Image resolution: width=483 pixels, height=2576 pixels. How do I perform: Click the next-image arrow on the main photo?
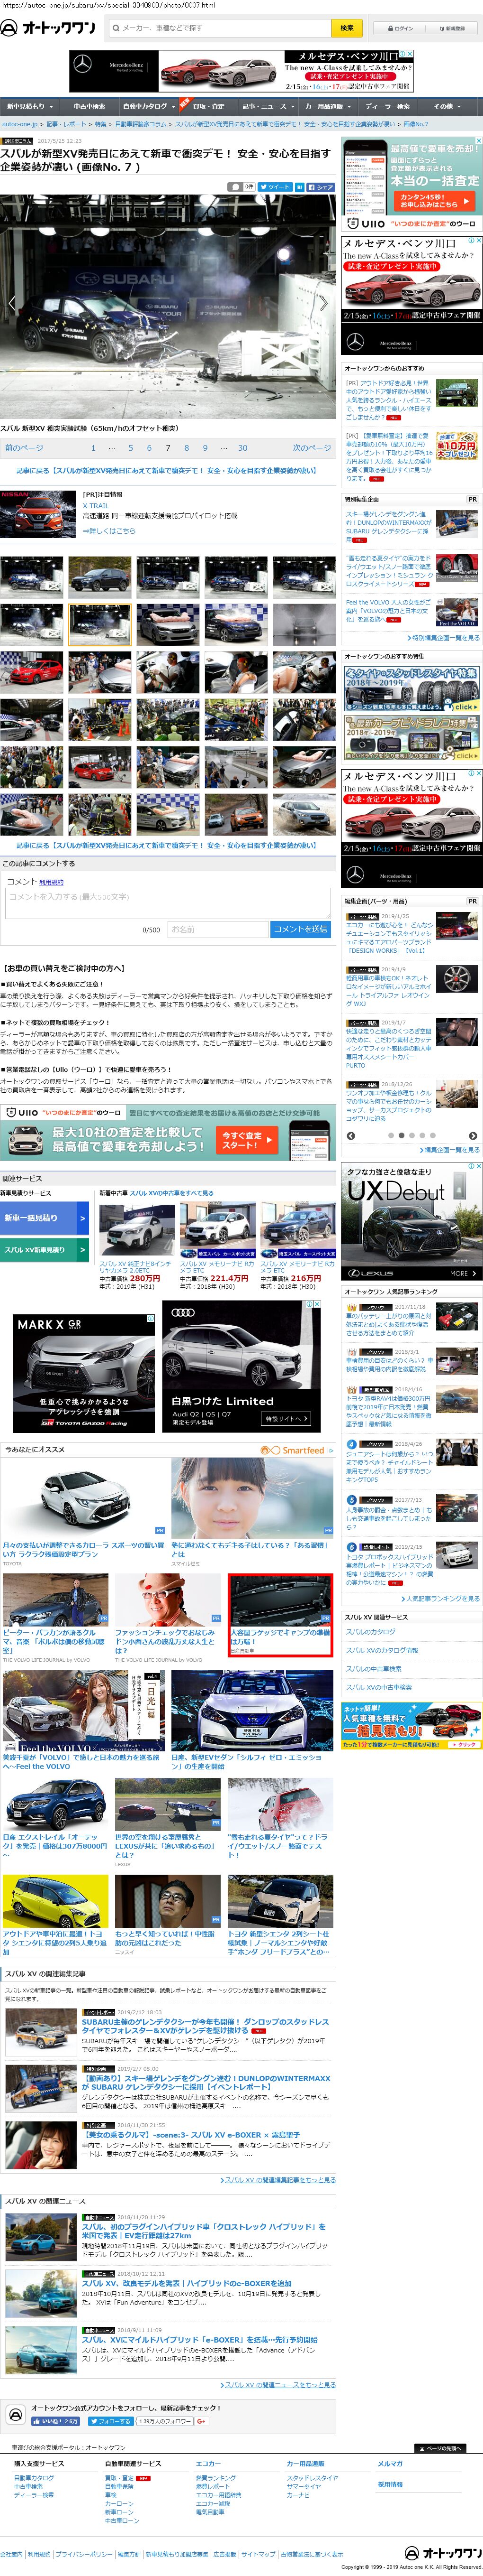click(x=324, y=303)
